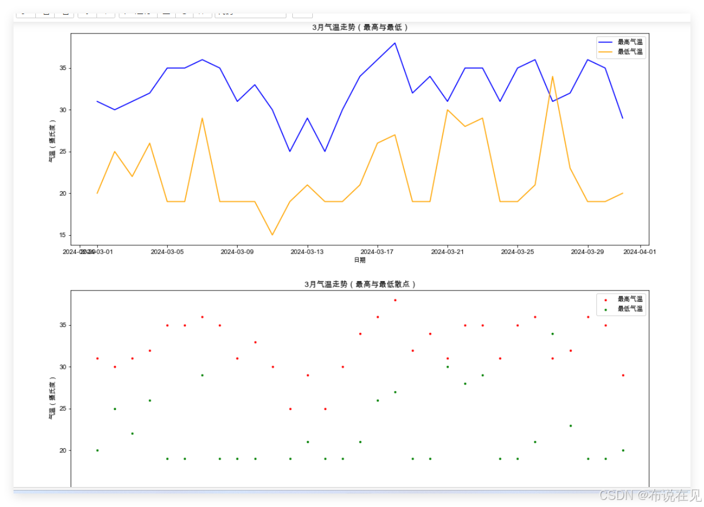Click the 2024-03-29 date tick label
The image size is (704, 507).
coord(588,252)
